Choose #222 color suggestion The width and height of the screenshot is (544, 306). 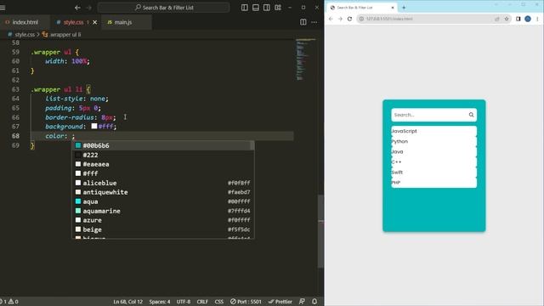tap(162, 155)
